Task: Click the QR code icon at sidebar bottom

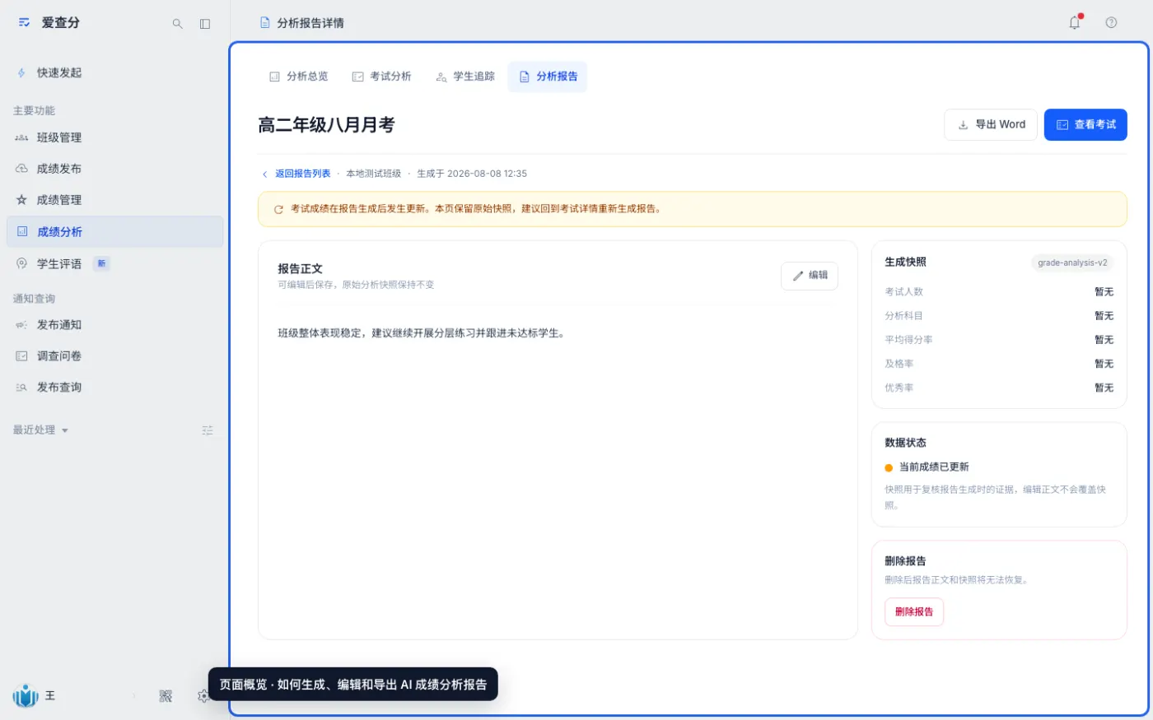Action: tap(166, 696)
